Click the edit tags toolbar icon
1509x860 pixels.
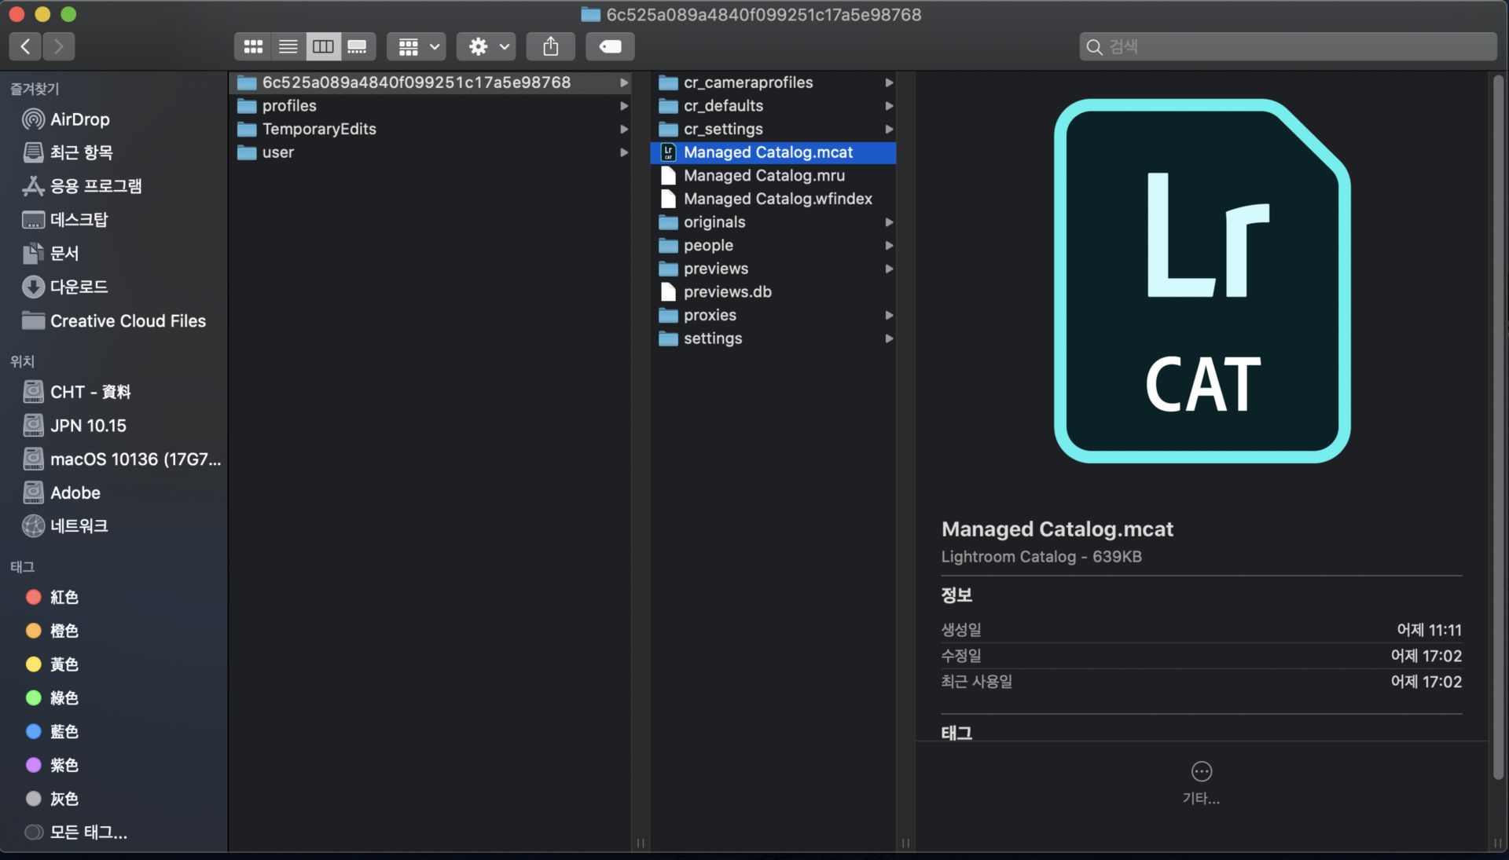(x=610, y=47)
